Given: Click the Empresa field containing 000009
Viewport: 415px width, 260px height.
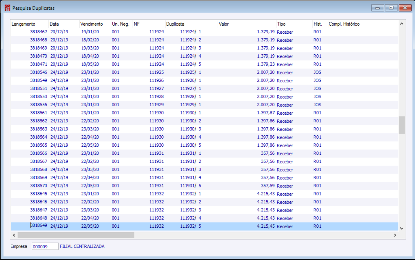Looking at the screenshot, I should point(45,246).
